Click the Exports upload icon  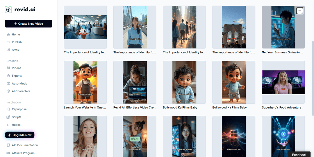8,76
